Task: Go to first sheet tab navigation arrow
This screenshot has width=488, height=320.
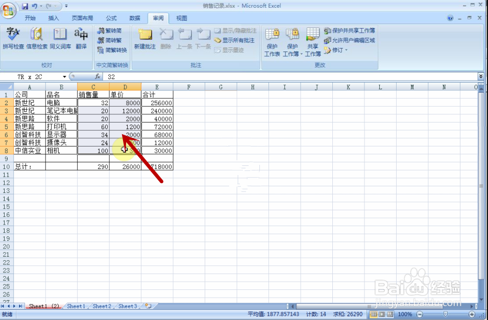Action: pyautogui.click(x=3, y=306)
